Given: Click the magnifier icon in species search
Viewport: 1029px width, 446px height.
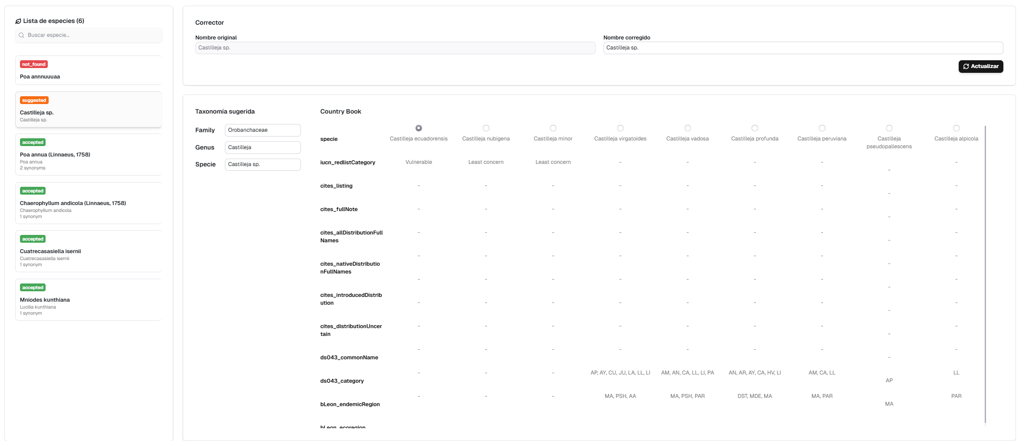Looking at the screenshot, I should click(21, 36).
